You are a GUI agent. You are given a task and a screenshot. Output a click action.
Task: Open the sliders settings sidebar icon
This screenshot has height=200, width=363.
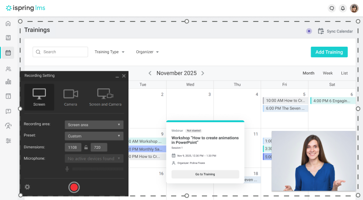coord(8,141)
